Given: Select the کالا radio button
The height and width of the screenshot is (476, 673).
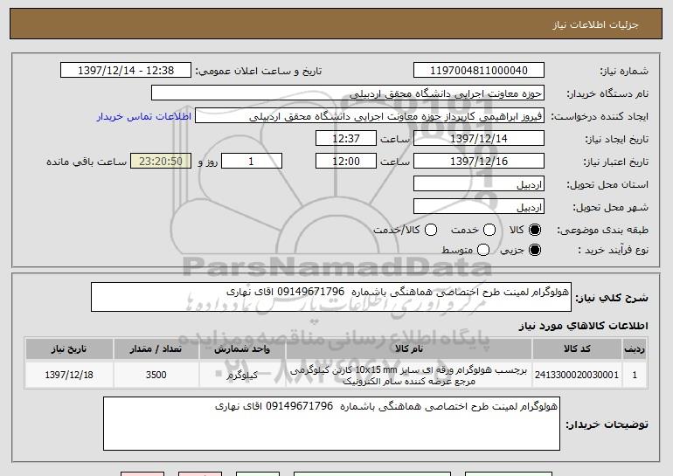Looking at the screenshot, I should pyautogui.click(x=535, y=230).
